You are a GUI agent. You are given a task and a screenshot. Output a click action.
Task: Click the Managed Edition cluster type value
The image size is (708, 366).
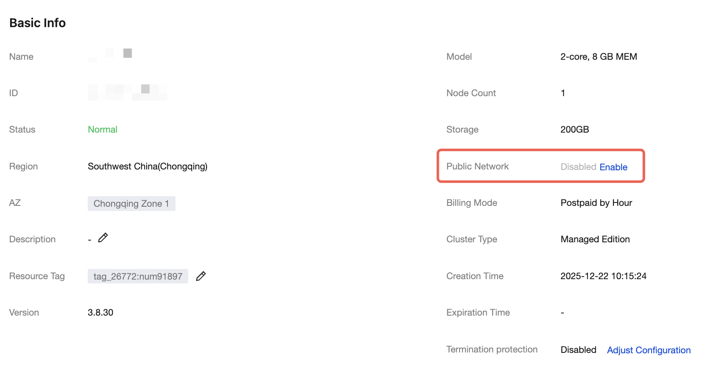click(595, 239)
